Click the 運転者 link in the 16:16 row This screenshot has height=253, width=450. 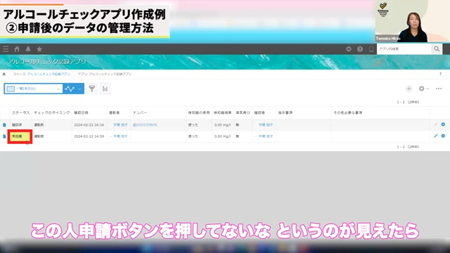click(x=120, y=125)
